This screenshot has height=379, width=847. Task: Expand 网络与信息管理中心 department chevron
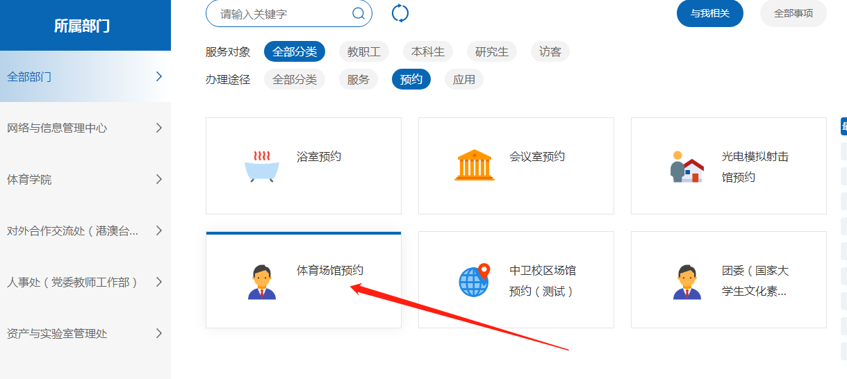159,128
